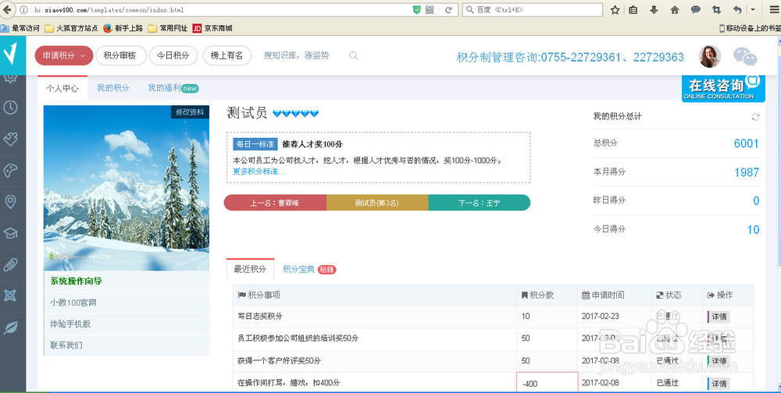
Task: Switch to 我的积分 tab
Action: pos(113,88)
